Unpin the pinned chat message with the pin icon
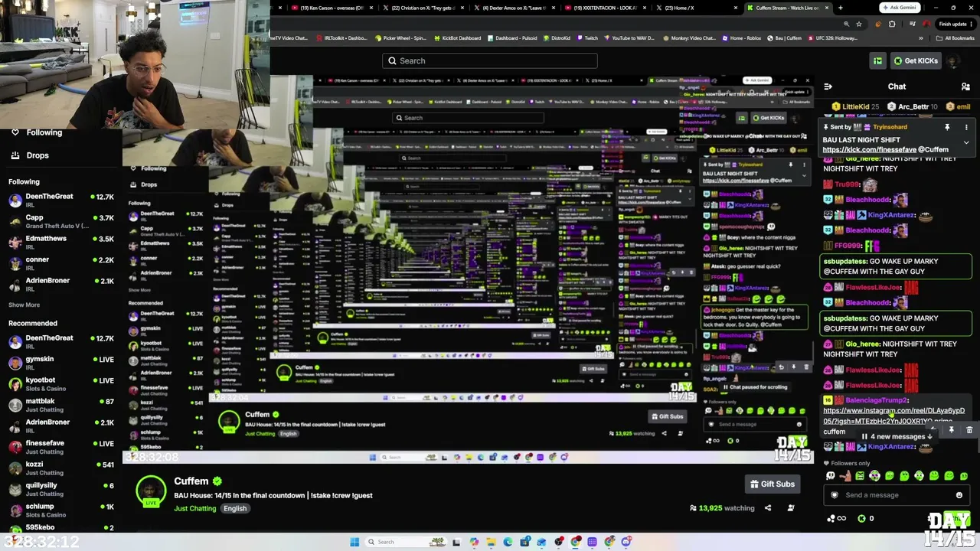980x551 pixels. pyautogui.click(x=947, y=127)
